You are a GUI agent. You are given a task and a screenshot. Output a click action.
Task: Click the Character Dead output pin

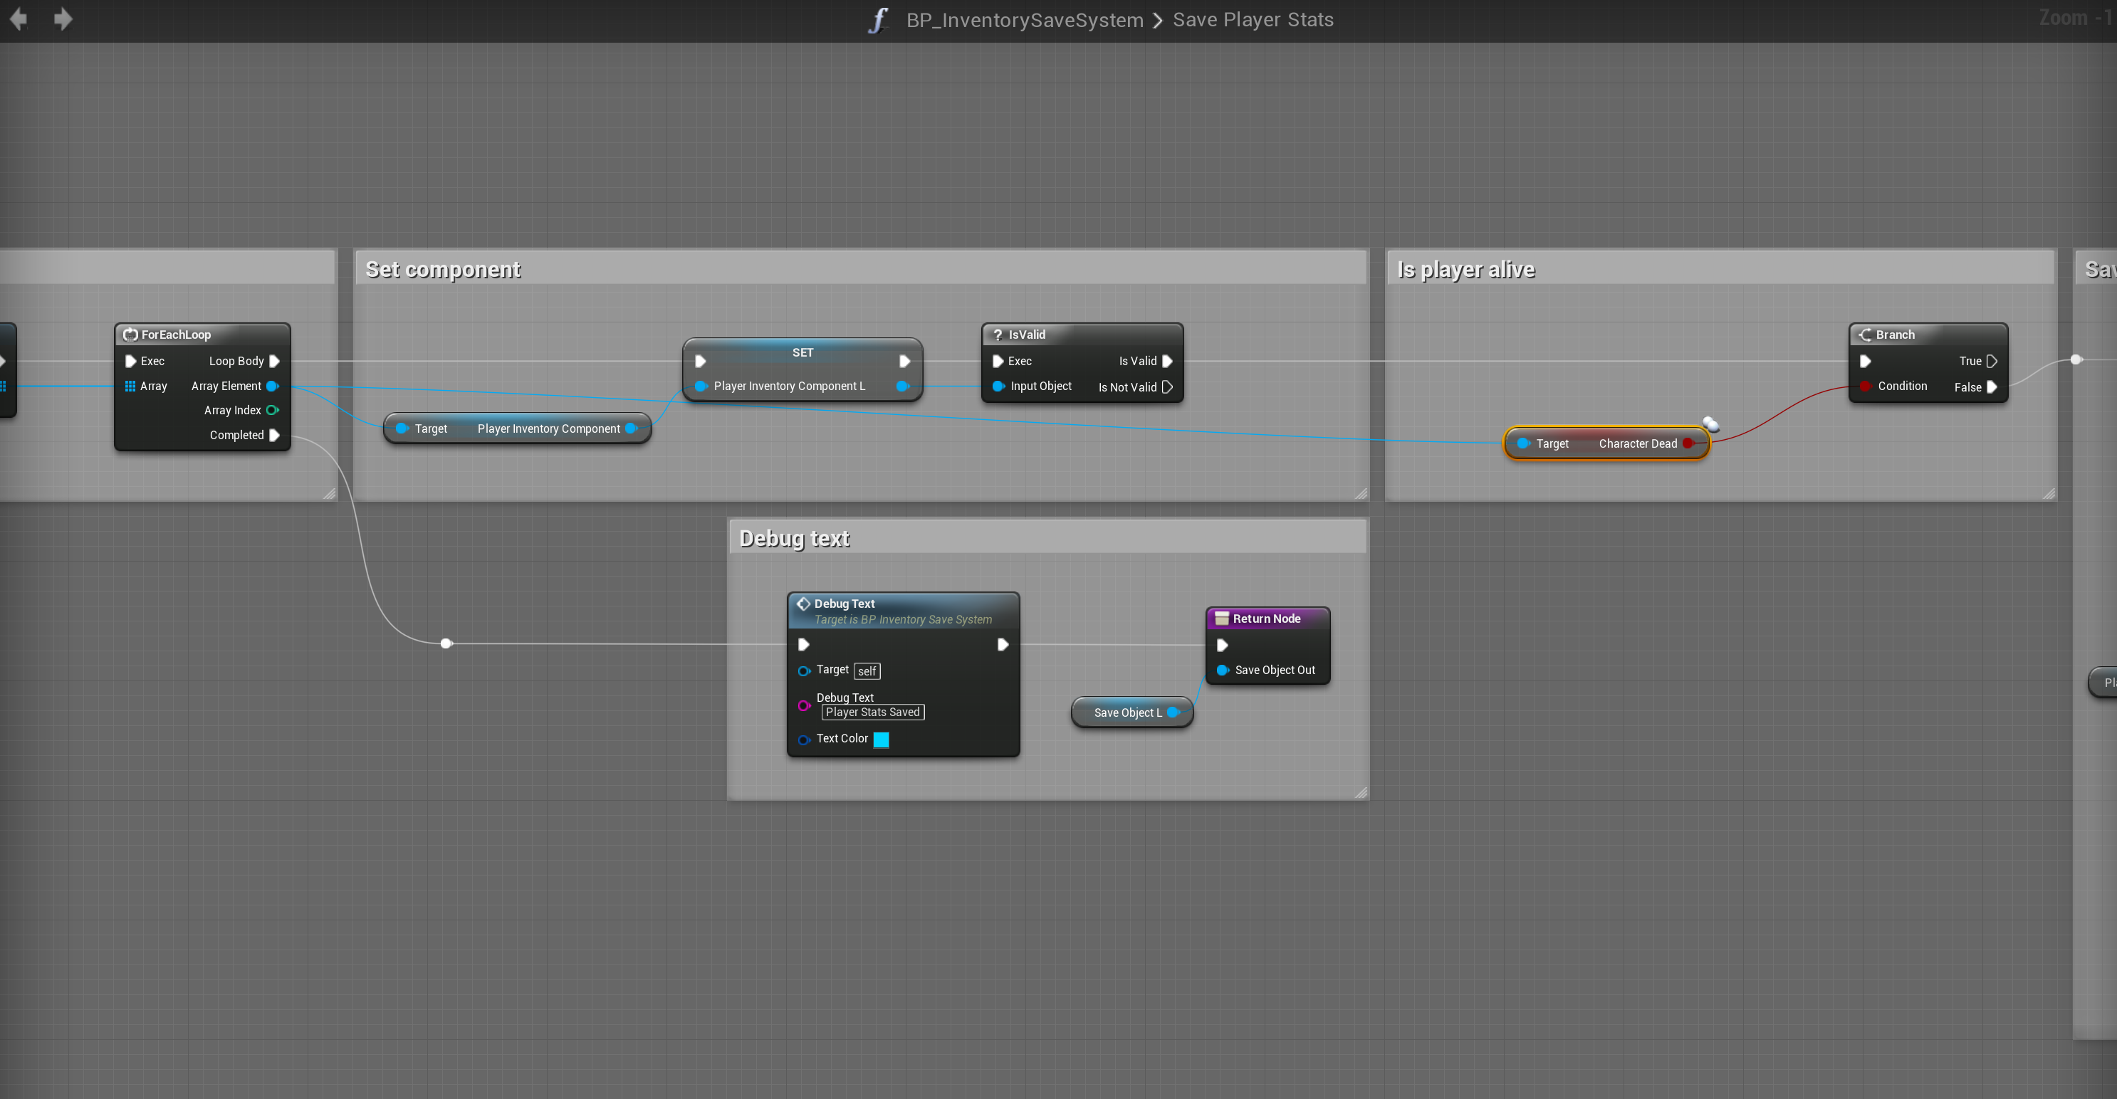tap(1688, 443)
